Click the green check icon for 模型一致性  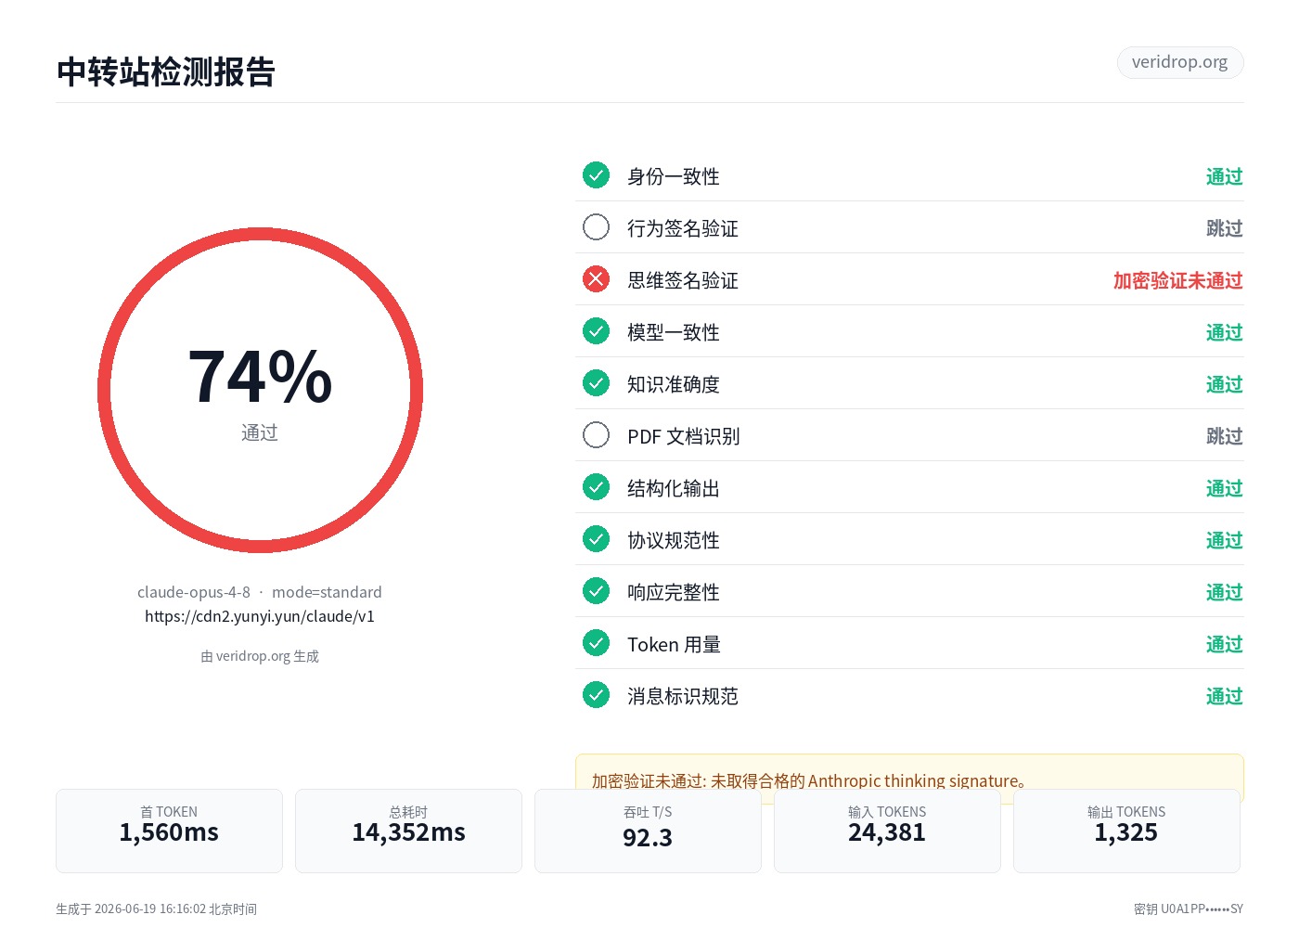click(x=596, y=331)
